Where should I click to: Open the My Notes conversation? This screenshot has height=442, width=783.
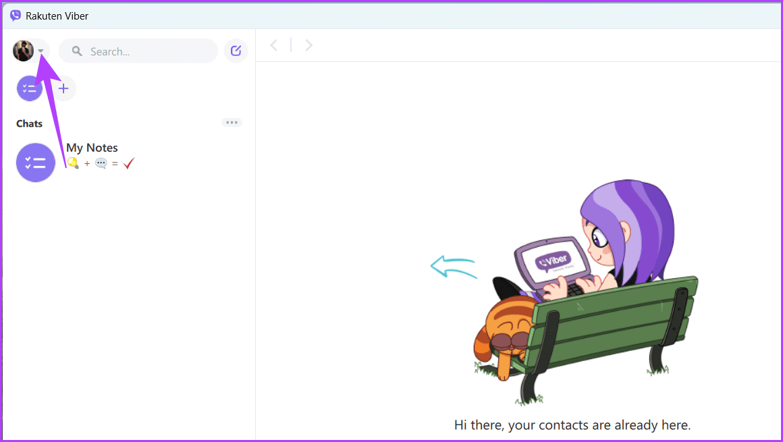point(92,147)
